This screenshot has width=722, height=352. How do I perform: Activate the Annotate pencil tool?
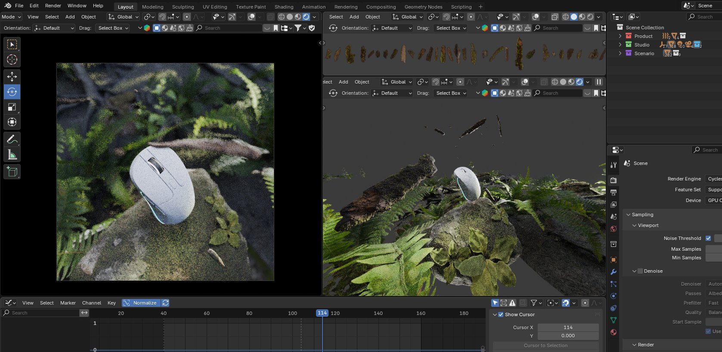pos(12,139)
